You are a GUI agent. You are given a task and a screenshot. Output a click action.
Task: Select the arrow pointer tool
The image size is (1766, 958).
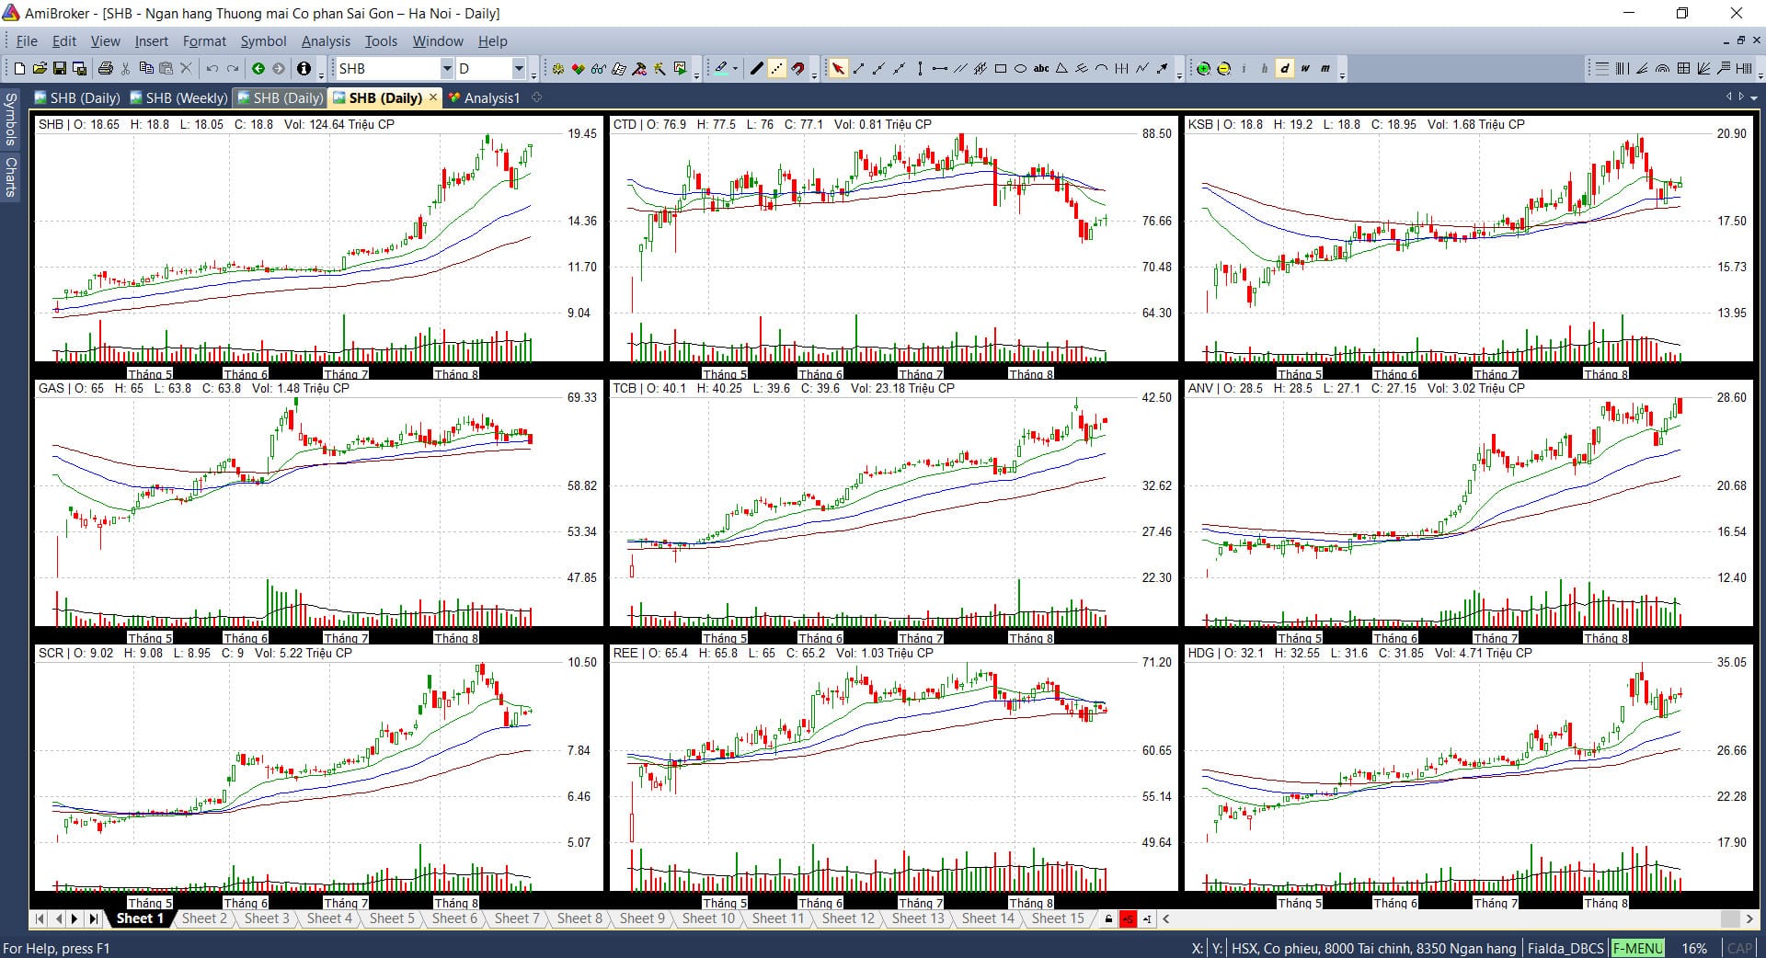pos(838,69)
